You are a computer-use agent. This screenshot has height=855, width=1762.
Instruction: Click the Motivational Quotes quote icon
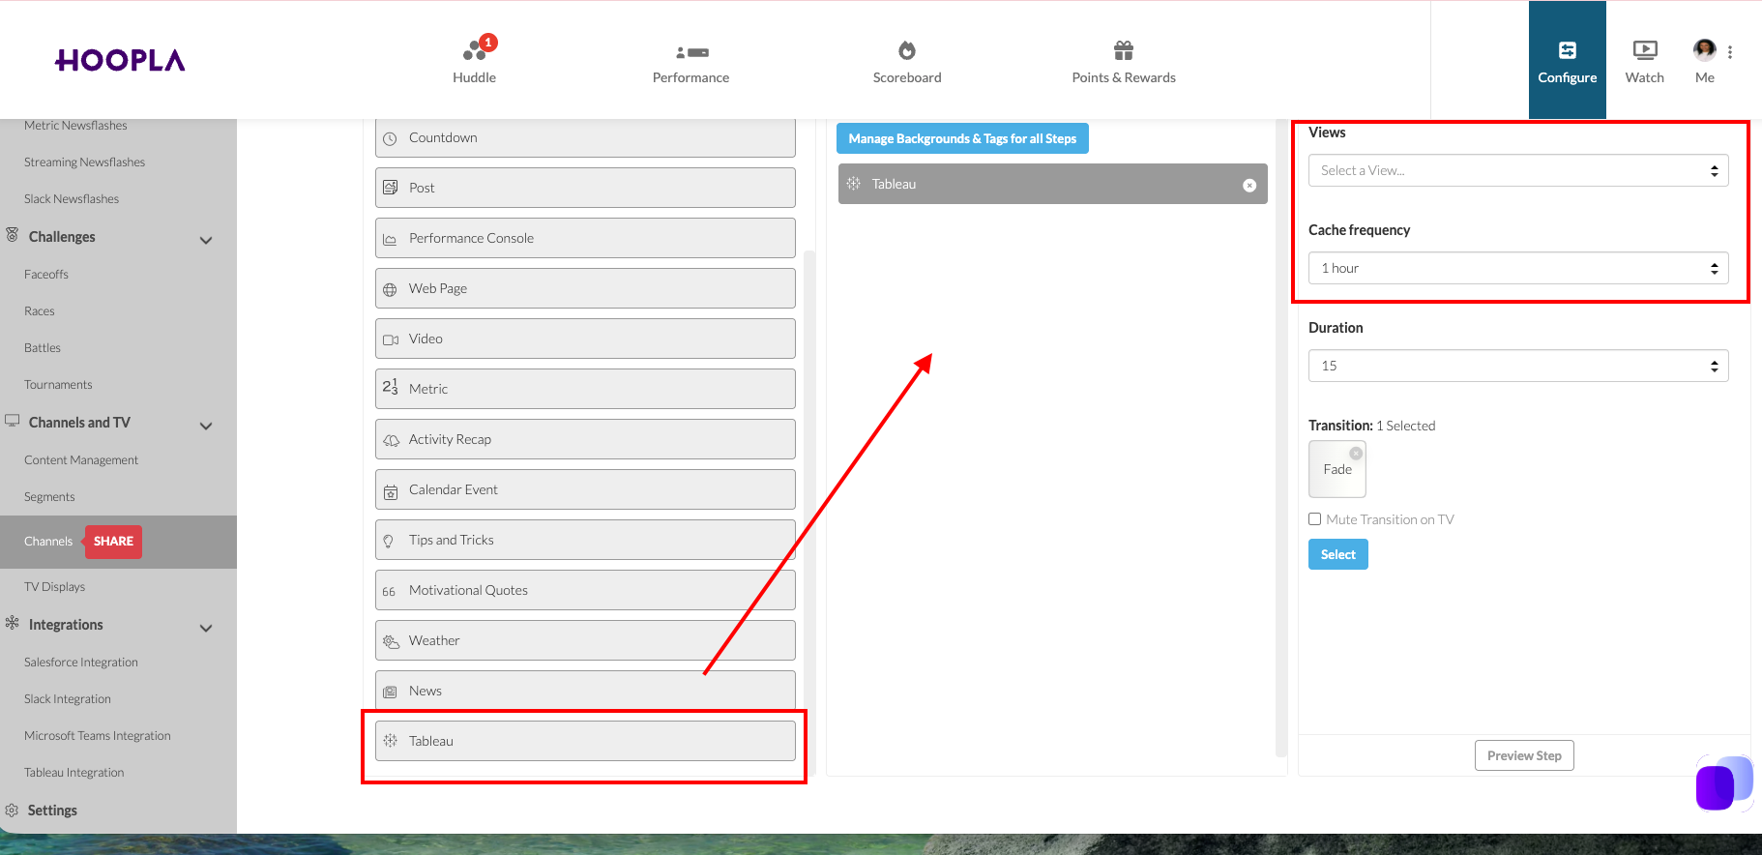point(389,592)
